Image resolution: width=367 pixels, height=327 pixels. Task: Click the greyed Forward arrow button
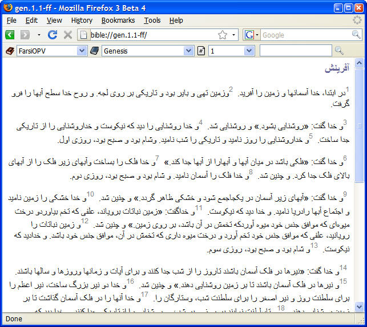pyautogui.click(x=25, y=35)
